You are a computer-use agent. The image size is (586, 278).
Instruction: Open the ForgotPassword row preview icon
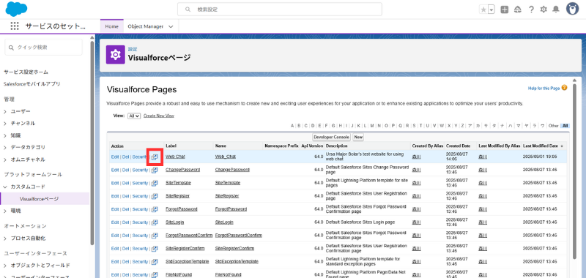point(155,209)
